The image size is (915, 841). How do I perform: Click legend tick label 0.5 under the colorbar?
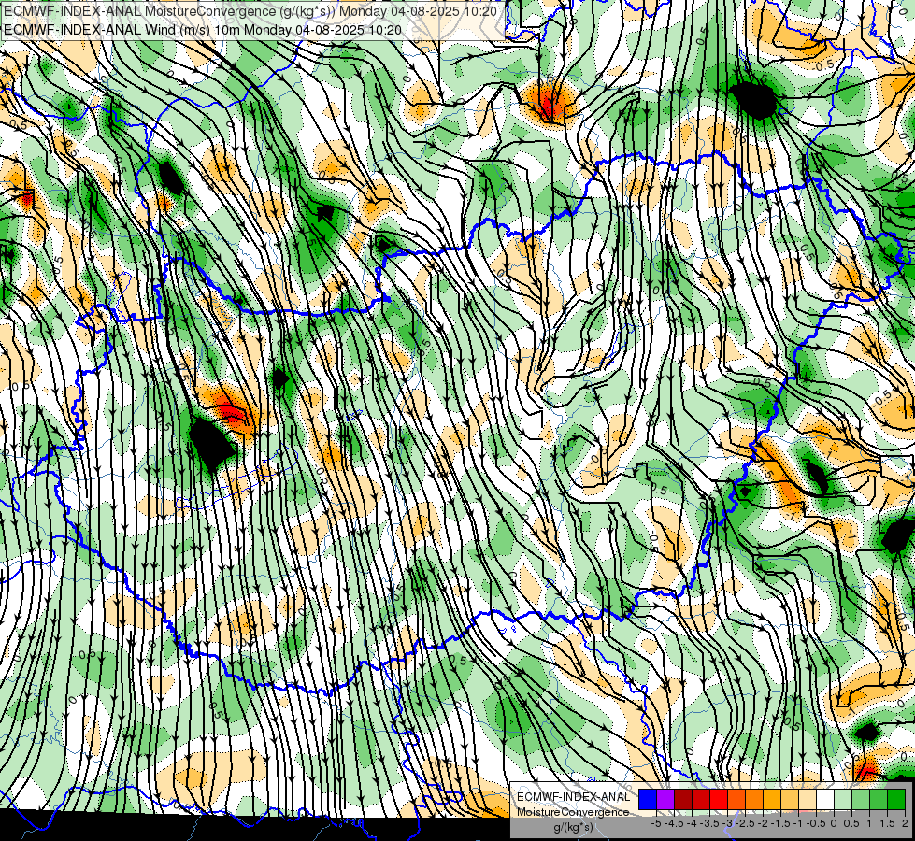[x=851, y=823]
